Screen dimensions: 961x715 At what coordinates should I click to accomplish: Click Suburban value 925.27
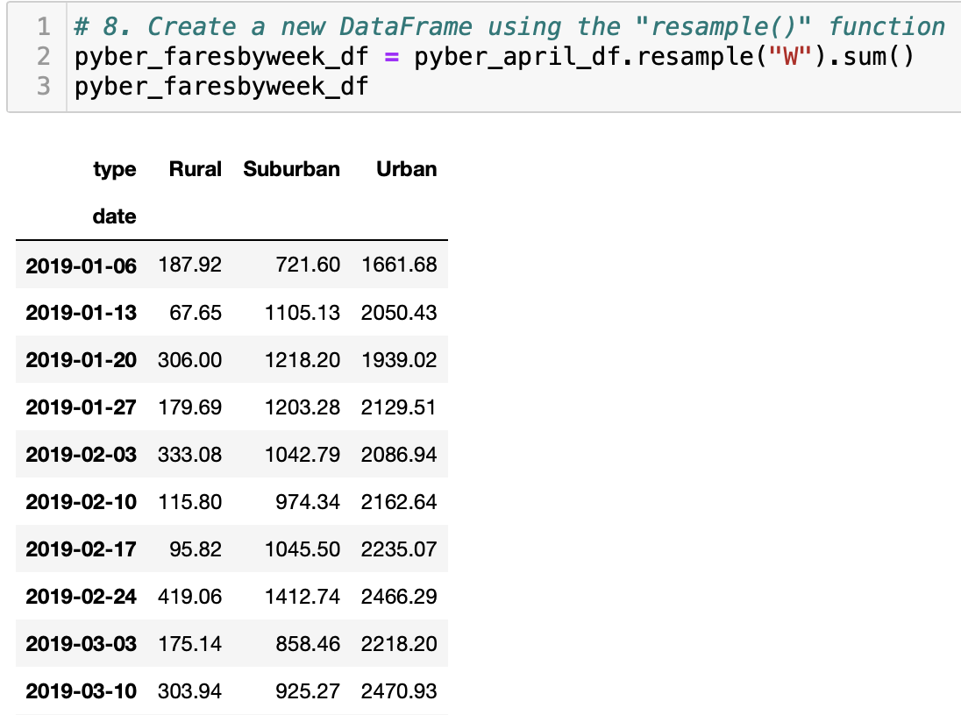pos(308,691)
